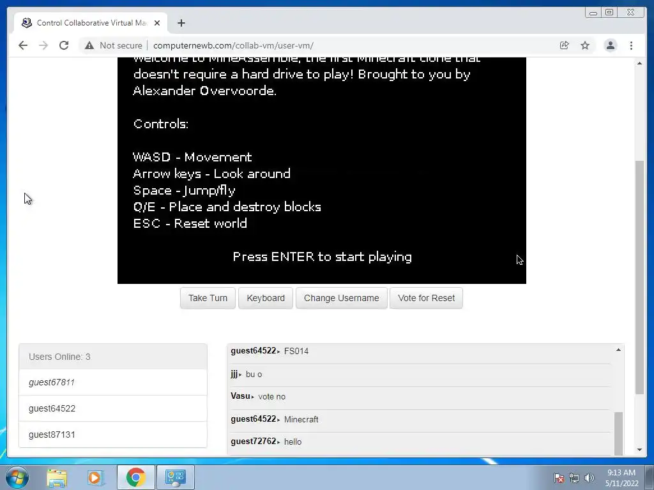The width and height of the screenshot is (654, 490).
Task: Click the Vote for Reset button
Action: coord(426,298)
